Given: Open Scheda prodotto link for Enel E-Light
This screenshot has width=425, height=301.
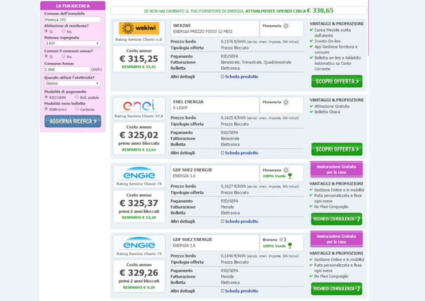Looking at the screenshot, I should click(x=242, y=153).
